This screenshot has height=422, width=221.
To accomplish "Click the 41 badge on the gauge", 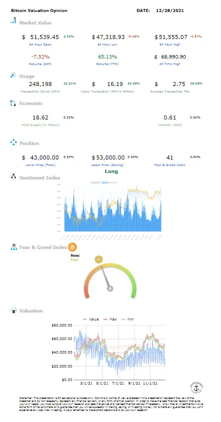I will point(99,260).
